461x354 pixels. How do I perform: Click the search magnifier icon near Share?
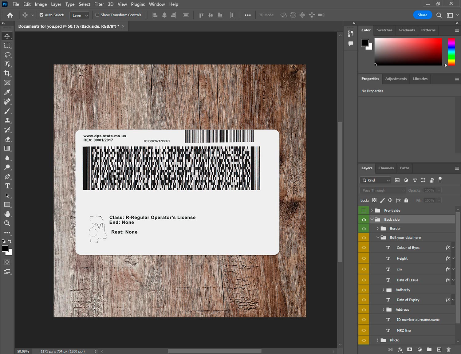pos(439,15)
